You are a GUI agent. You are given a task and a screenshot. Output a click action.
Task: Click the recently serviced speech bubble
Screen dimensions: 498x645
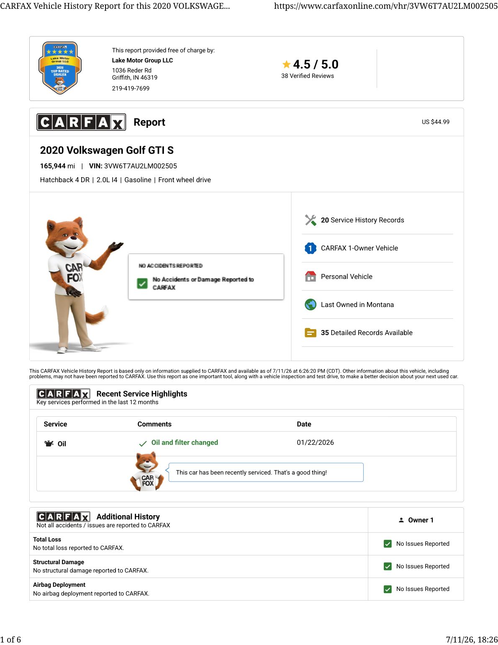pos(266,472)
